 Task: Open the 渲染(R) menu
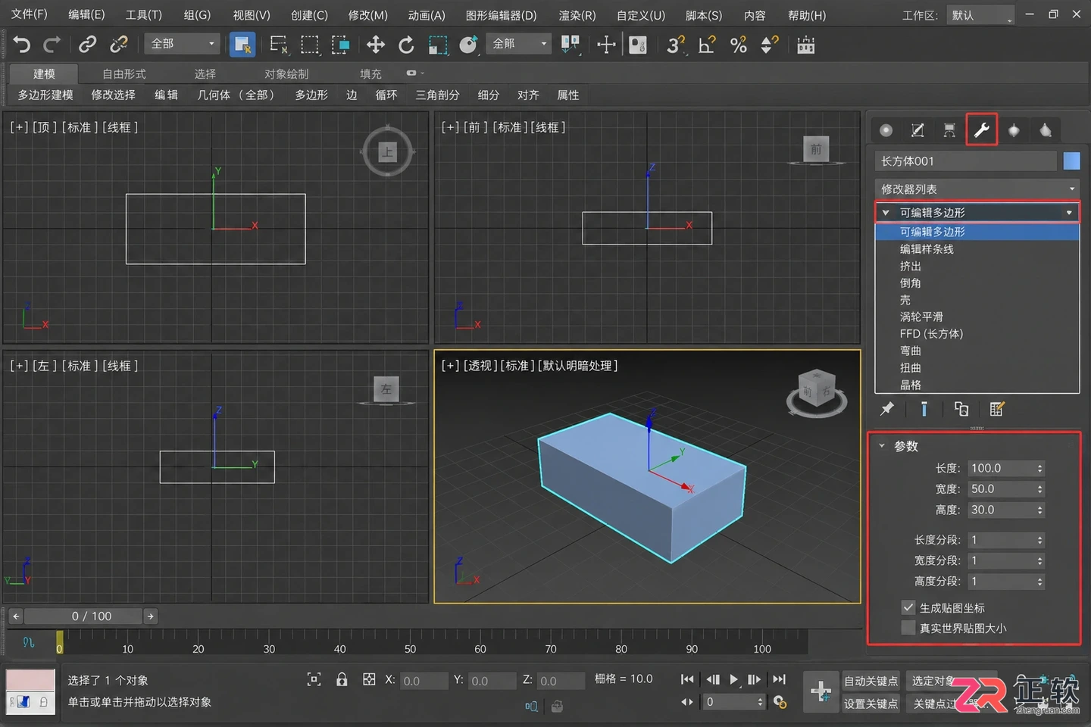click(577, 15)
